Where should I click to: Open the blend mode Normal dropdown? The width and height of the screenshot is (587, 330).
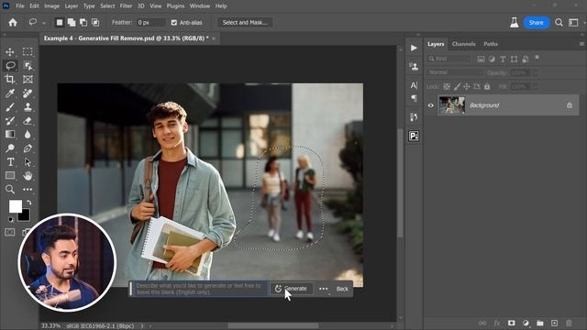(455, 72)
